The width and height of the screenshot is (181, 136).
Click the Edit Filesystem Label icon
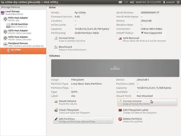click(120, 110)
